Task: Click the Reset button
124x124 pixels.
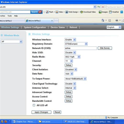Action: click(x=57, y=112)
